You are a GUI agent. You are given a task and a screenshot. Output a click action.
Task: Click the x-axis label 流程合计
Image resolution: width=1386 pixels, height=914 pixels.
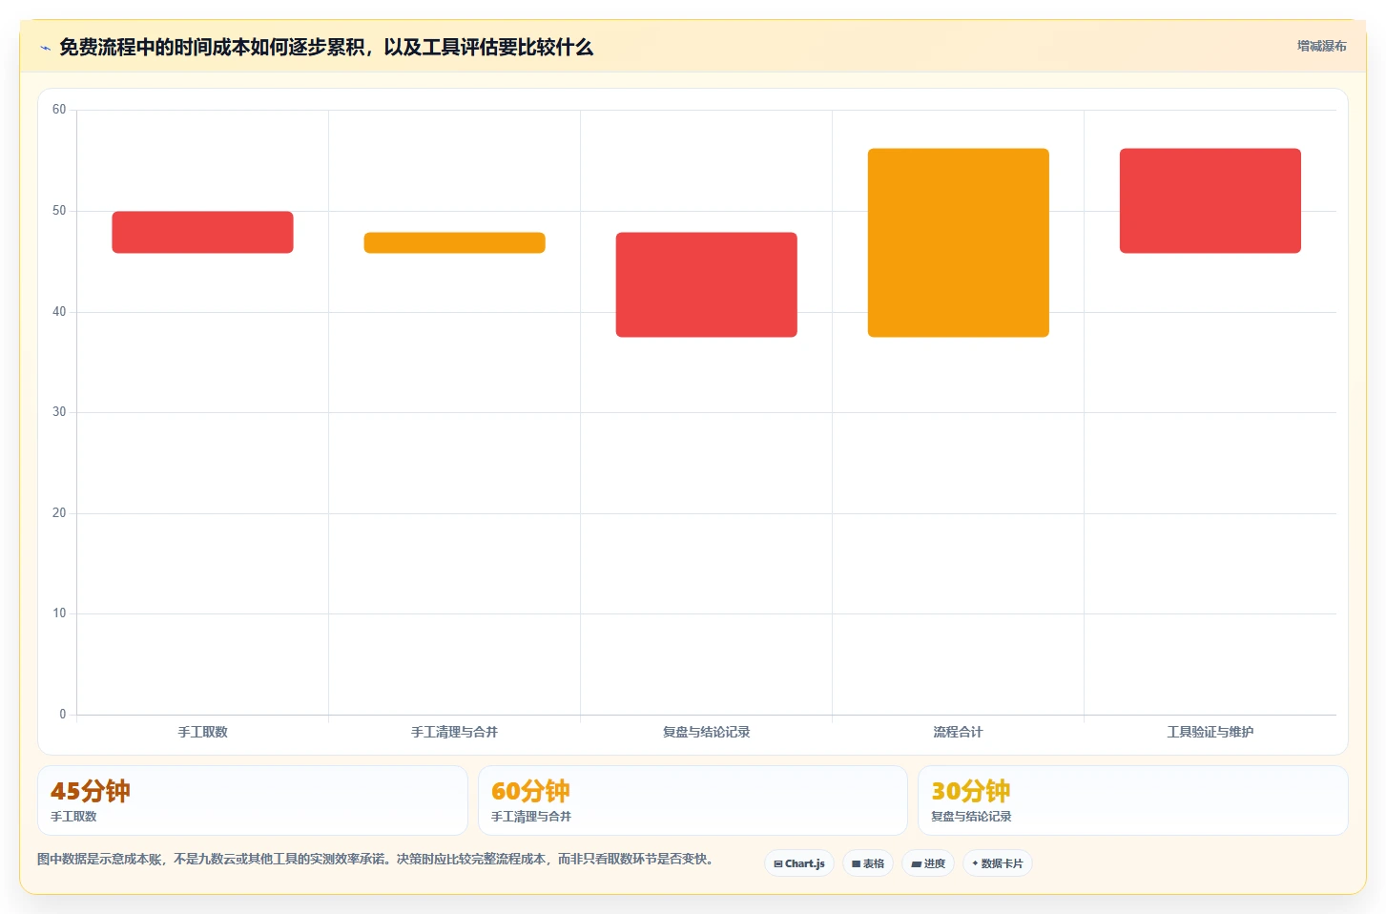[958, 732]
